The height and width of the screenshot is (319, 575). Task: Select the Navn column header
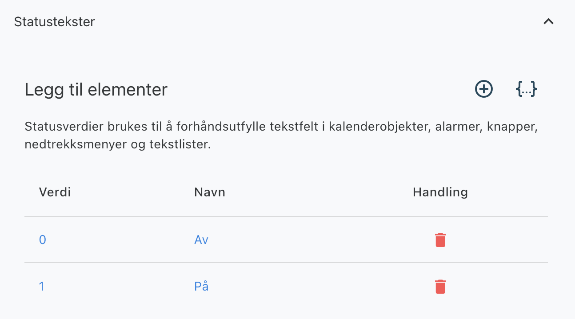pos(210,192)
